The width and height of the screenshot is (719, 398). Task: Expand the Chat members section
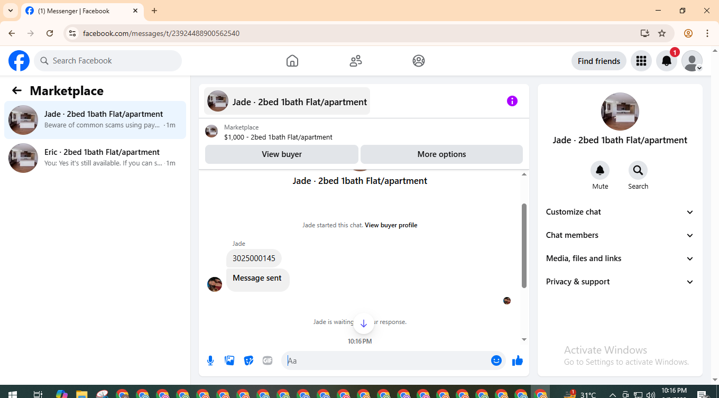(620, 235)
